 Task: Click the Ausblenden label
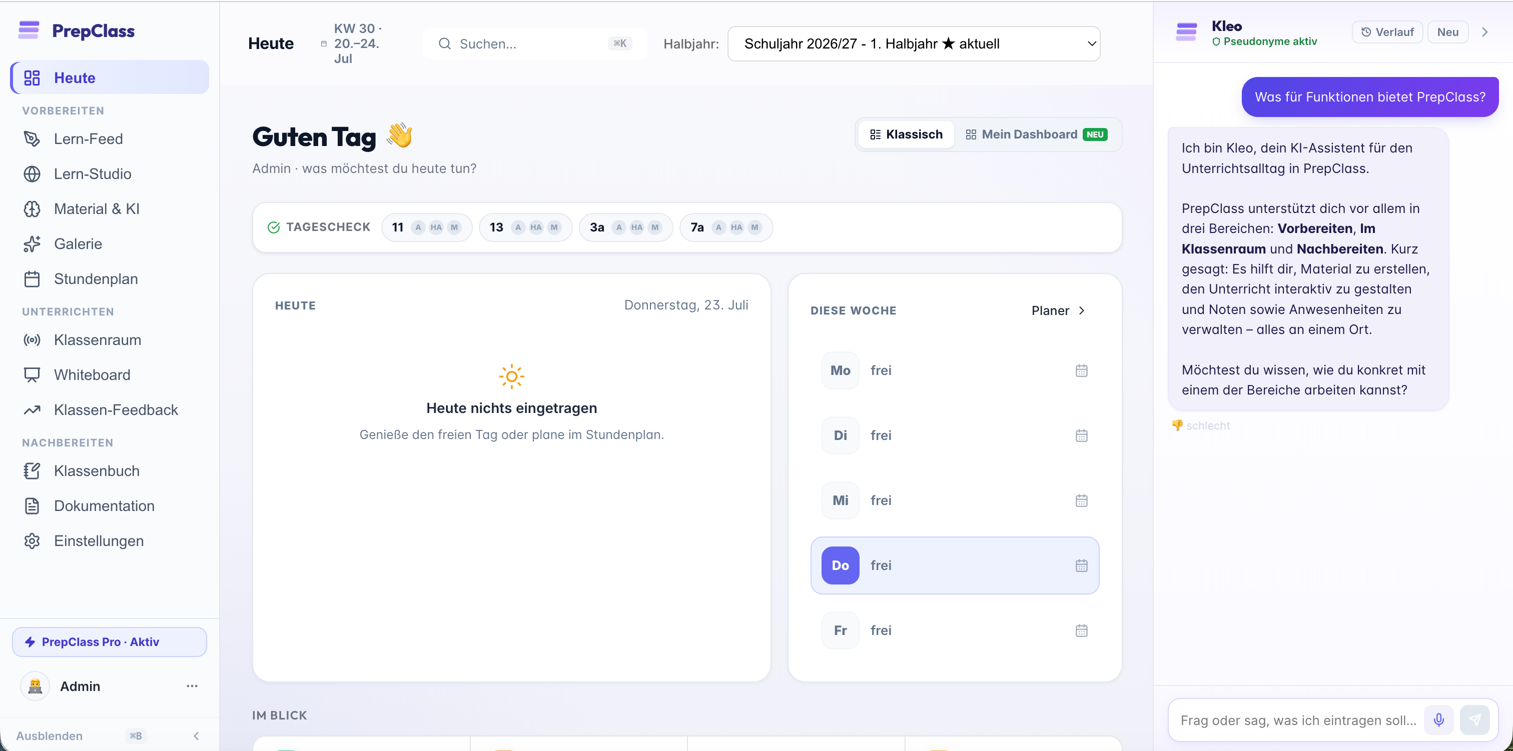pyautogui.click(x=50, y=735)
